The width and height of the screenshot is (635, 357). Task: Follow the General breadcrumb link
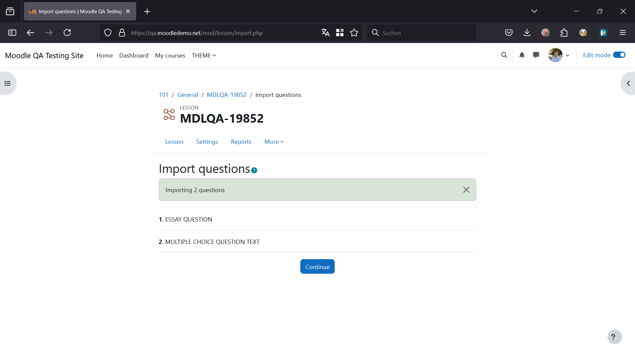188,95
